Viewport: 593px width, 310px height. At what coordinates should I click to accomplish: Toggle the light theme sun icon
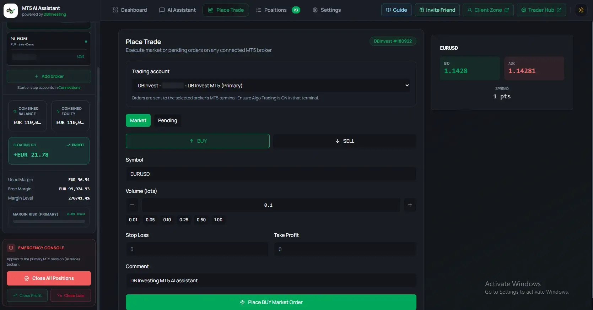point(581,10)
